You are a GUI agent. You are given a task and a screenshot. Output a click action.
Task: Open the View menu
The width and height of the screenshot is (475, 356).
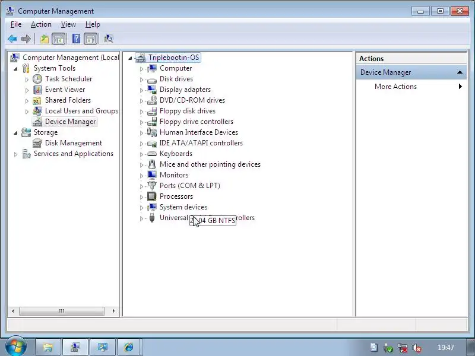coord(68,24)
